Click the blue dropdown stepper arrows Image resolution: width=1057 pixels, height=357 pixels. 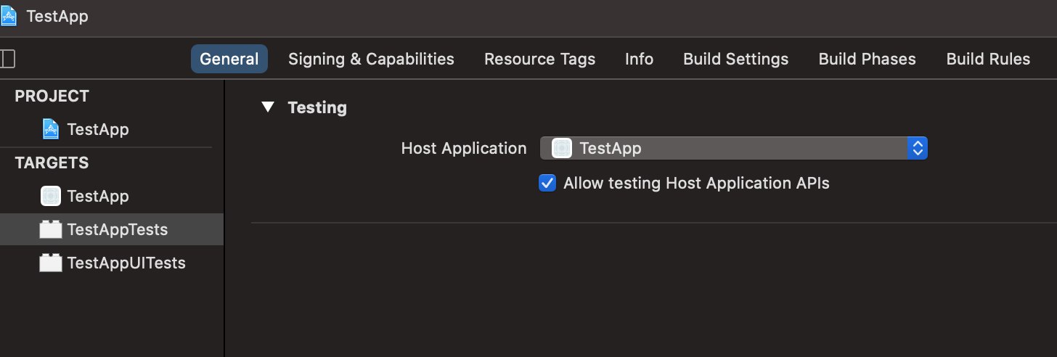[918, 149]
